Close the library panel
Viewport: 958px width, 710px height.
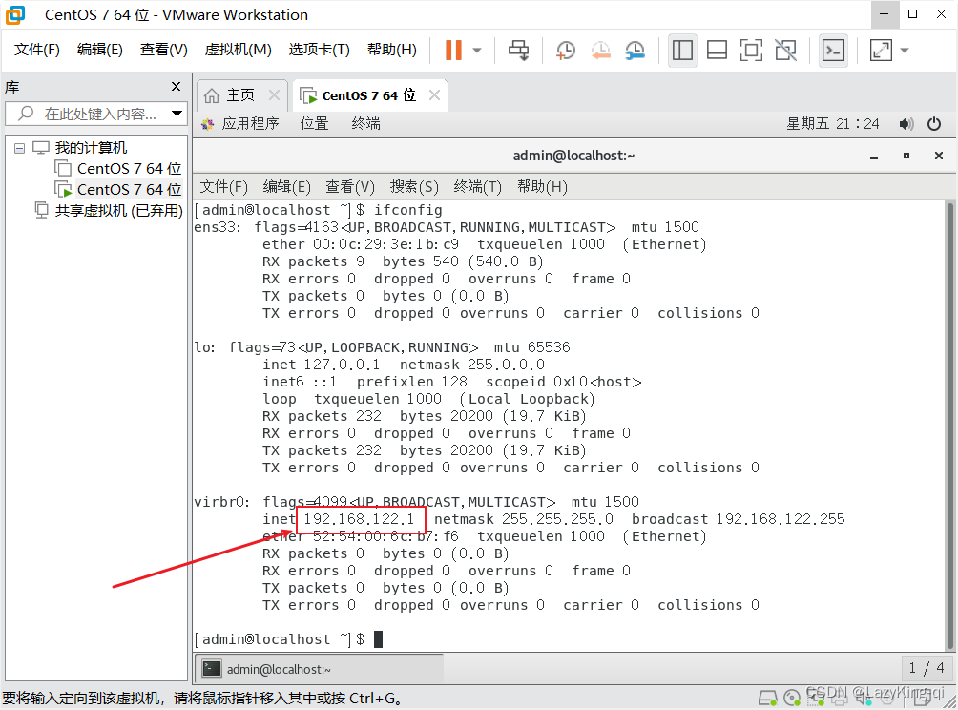click(x=176, y=87)
